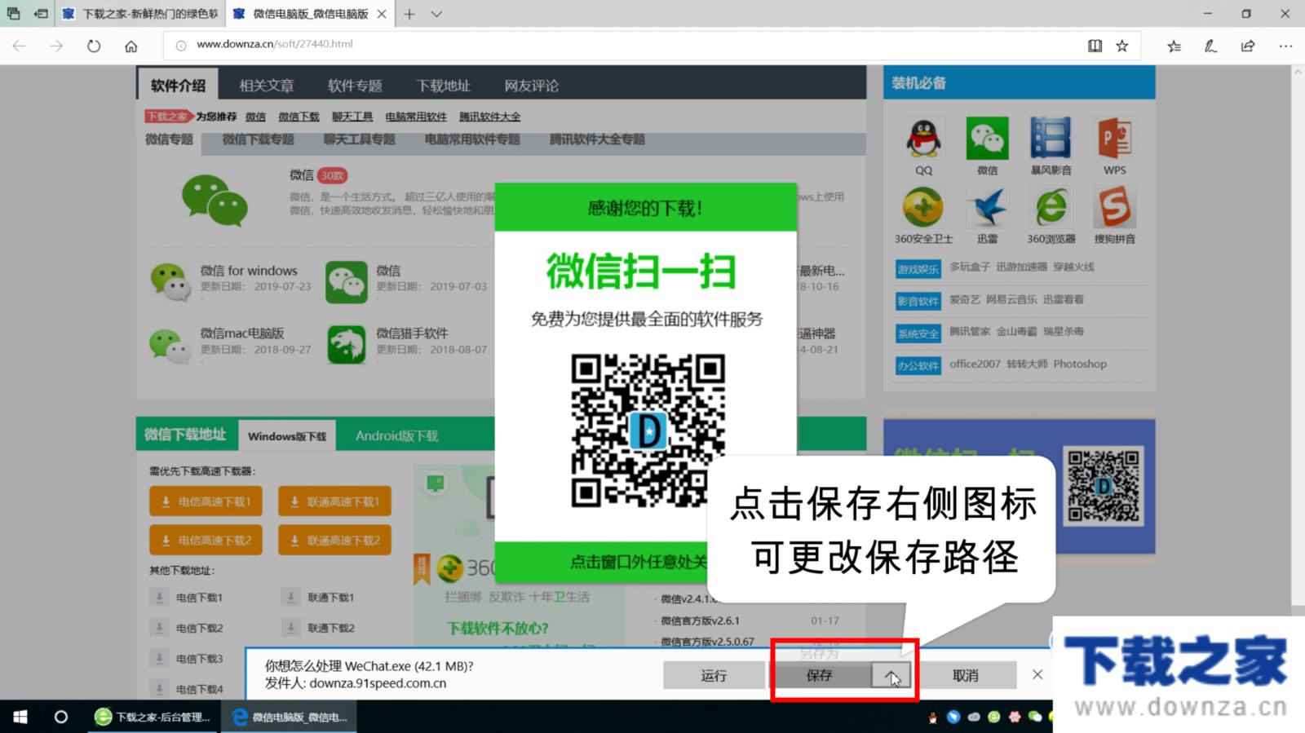Click the 运行 button

(714, 675)
